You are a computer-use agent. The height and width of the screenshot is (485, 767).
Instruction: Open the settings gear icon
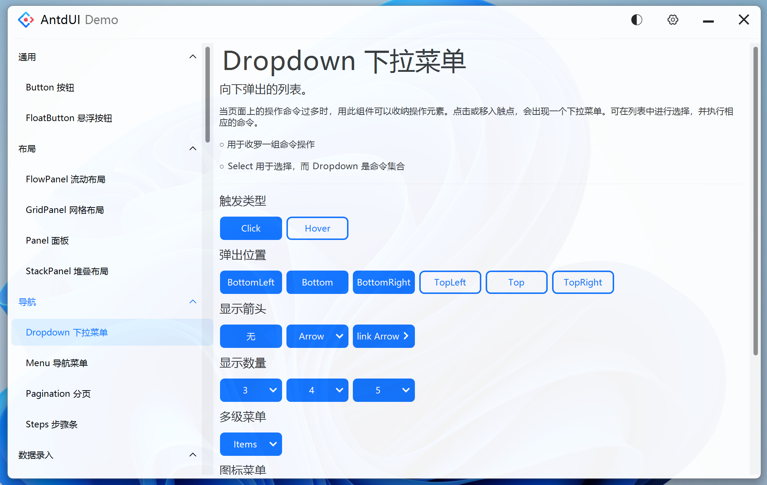(x=672, y=20)
